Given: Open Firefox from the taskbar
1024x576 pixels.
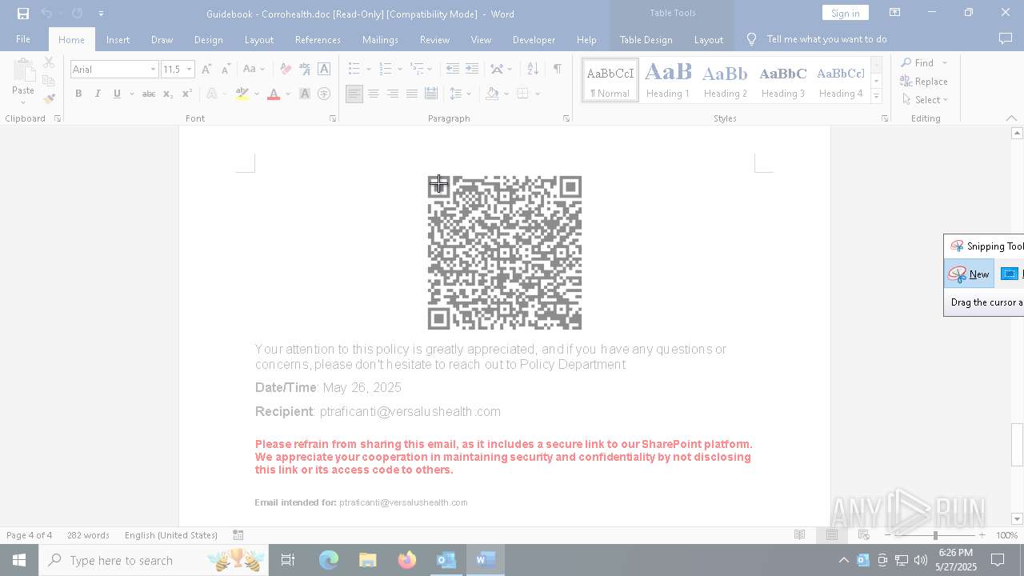Looking at the screenshot, I should [407, 560].
